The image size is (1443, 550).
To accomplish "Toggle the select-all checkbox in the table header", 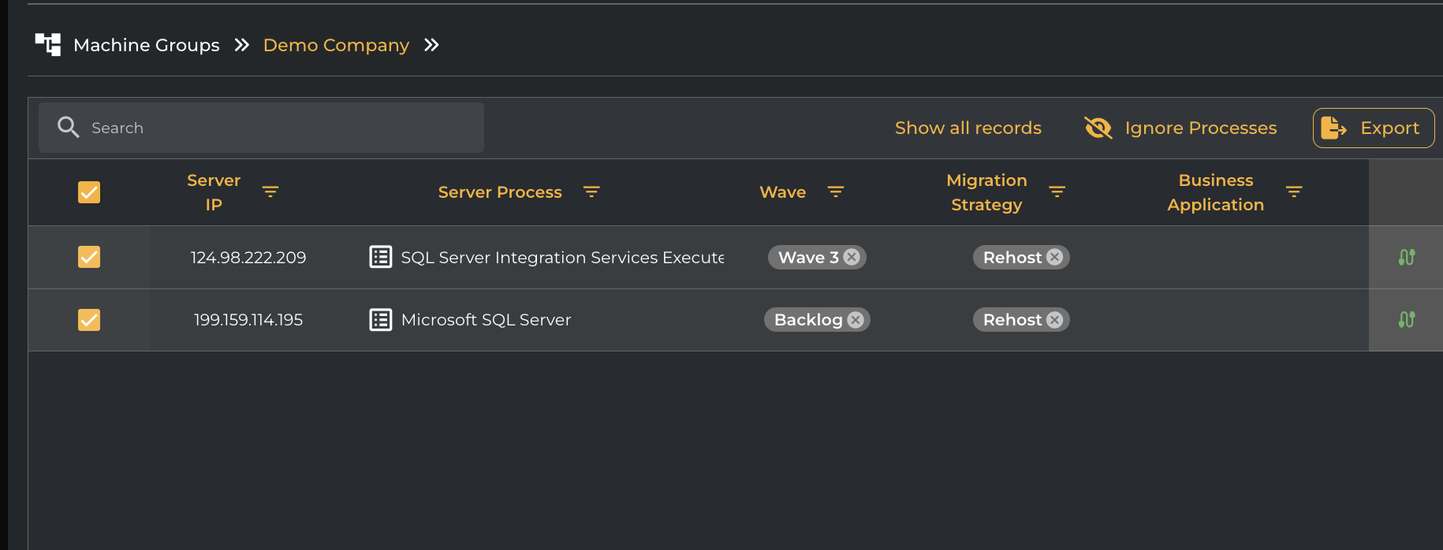I will click(89, 192).
